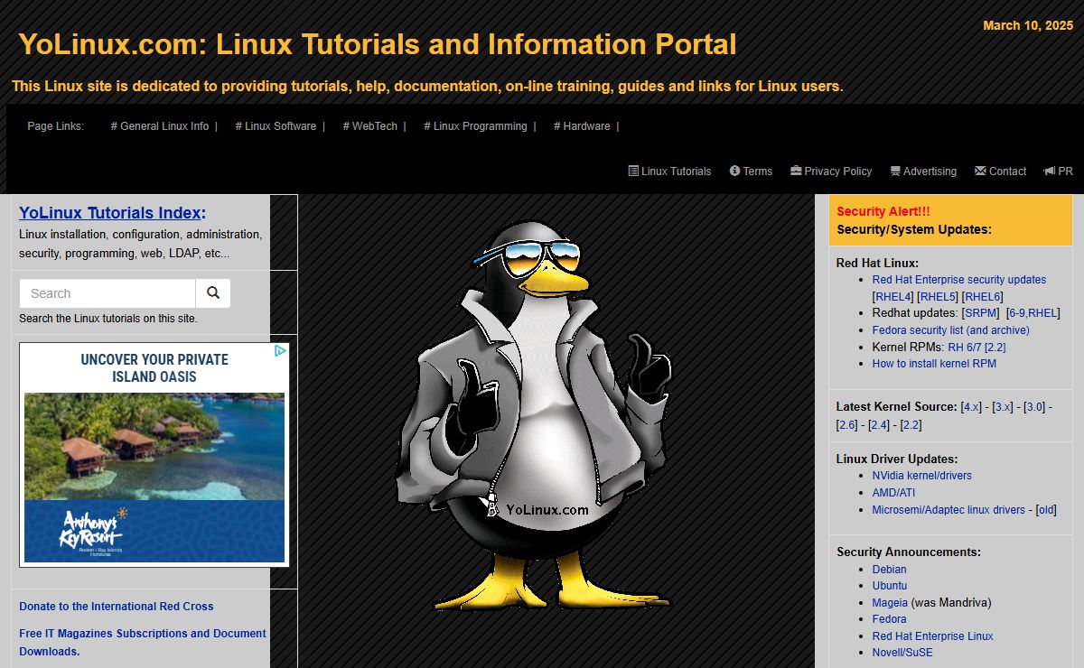Open Debian security announcements
The image size is (1084, 668).
point(890,570)
